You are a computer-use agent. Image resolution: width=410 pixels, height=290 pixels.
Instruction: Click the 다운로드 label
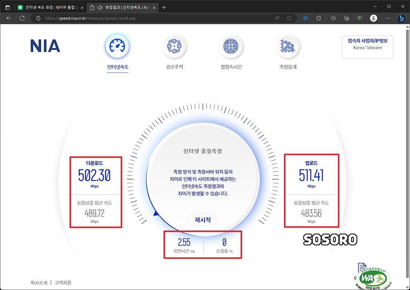pos(94,163)
